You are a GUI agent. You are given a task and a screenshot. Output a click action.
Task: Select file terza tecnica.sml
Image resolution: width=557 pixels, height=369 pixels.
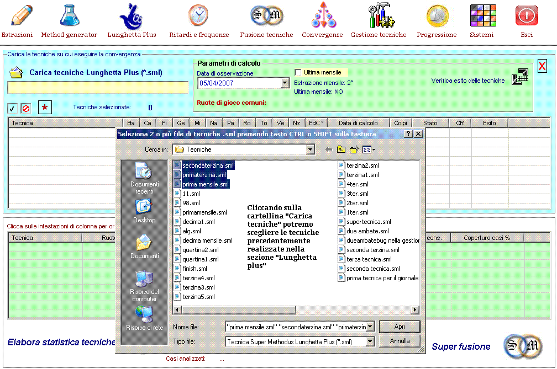(365, 259)
